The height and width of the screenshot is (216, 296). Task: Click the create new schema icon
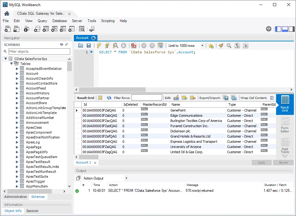coord(37,28)
